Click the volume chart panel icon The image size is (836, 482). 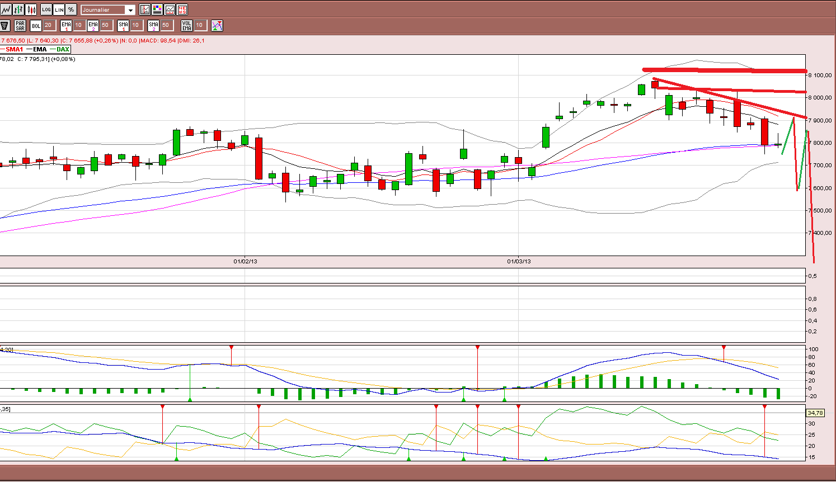170,10
